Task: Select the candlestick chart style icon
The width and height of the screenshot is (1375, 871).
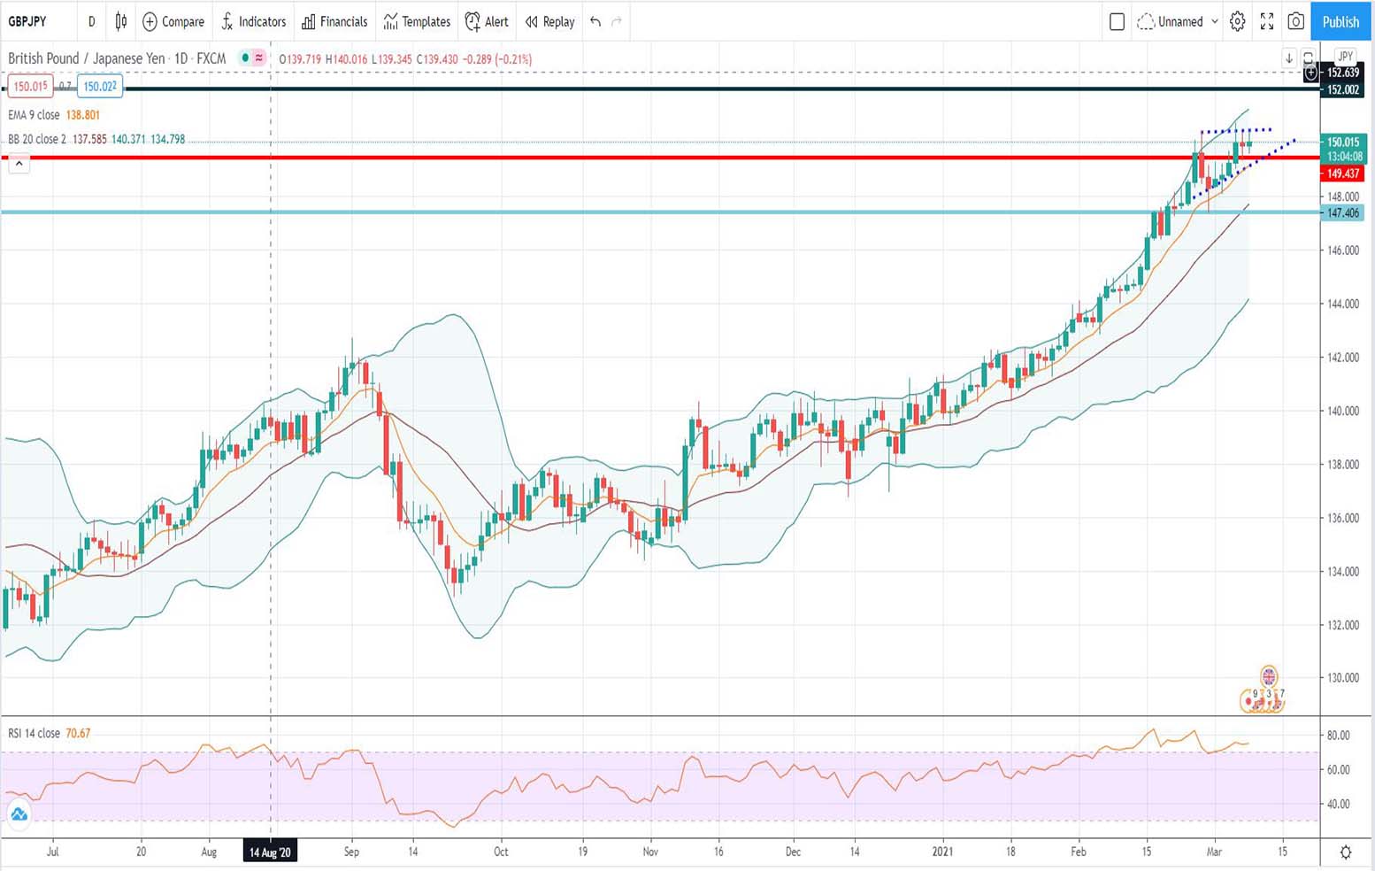Action: pos(121,22)
